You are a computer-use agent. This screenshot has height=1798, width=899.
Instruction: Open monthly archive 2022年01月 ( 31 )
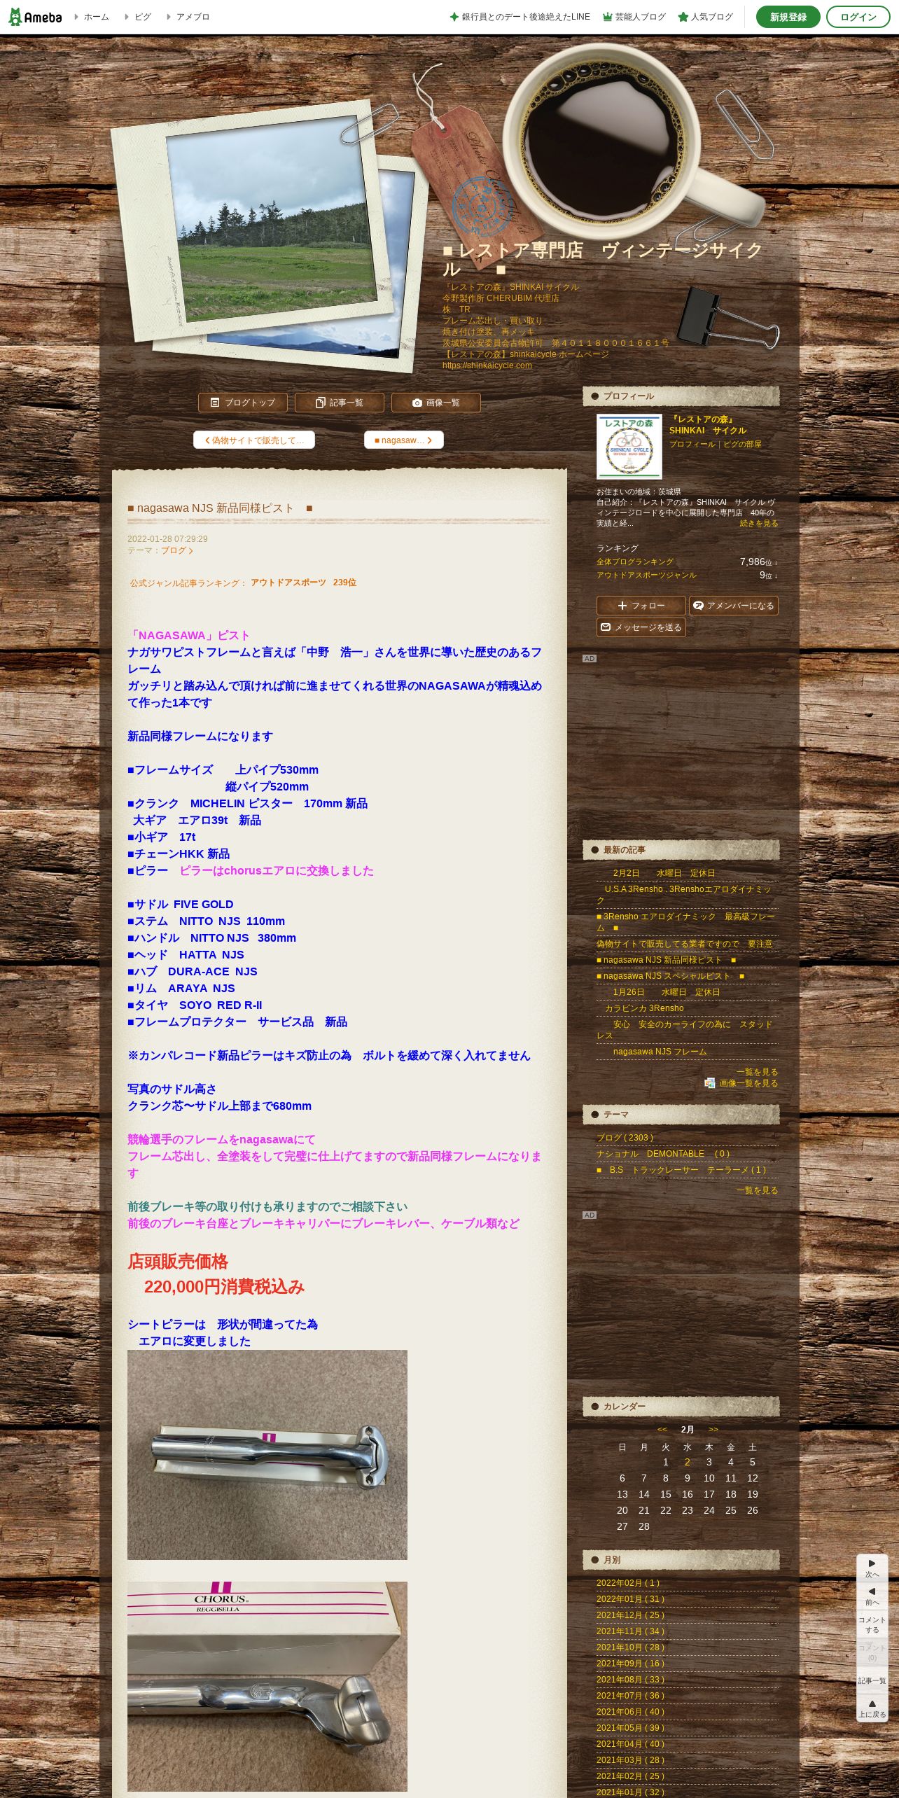[630, 1599]
